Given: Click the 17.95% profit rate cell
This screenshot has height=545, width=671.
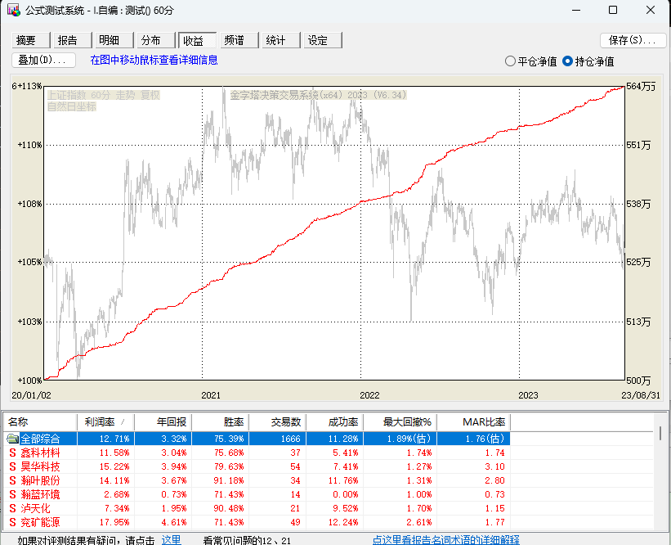Looking at the screenshot, I should pos(114,522).
